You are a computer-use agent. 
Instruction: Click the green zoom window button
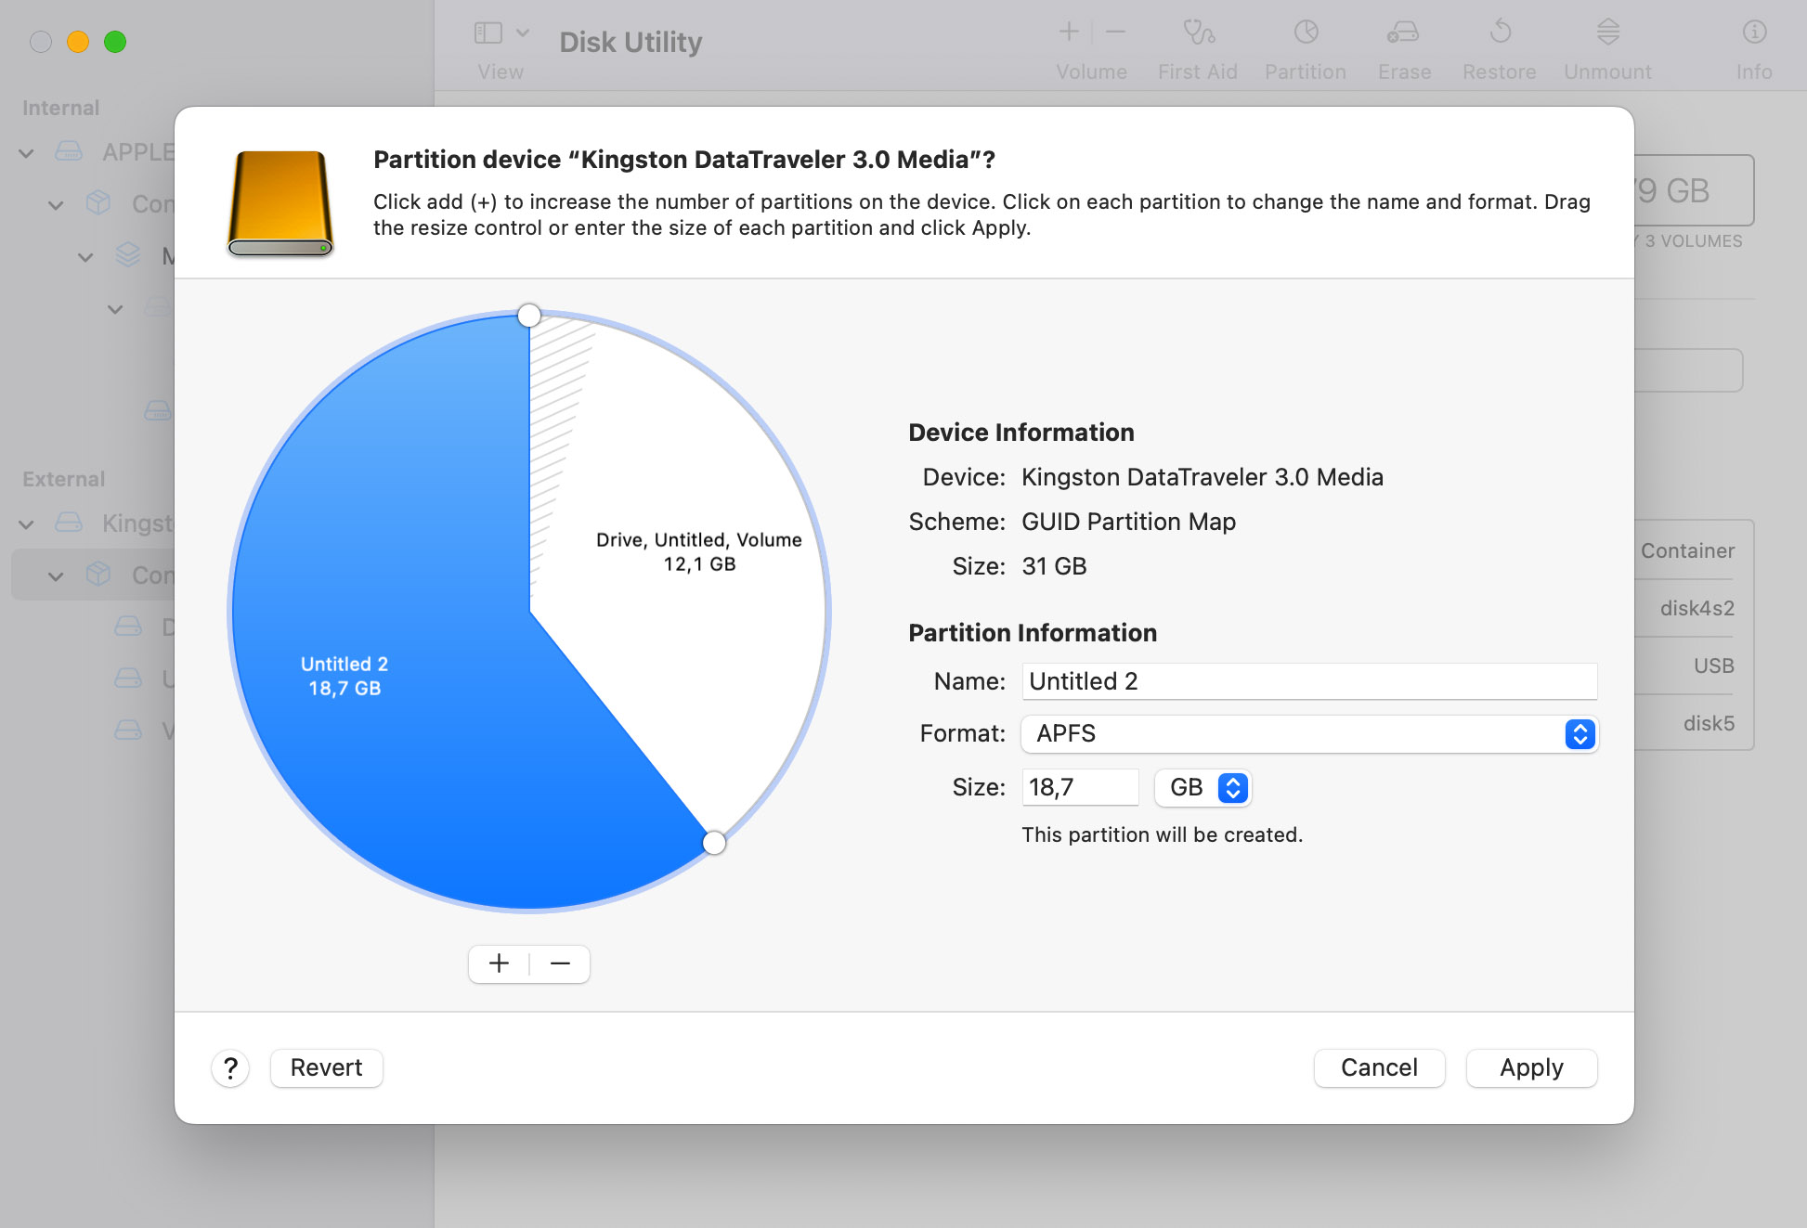tap(115, 42)
